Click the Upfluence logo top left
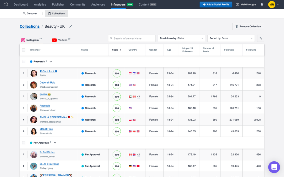Image resolution: width=284 pixels, height=177 pixels. (6, 4)
